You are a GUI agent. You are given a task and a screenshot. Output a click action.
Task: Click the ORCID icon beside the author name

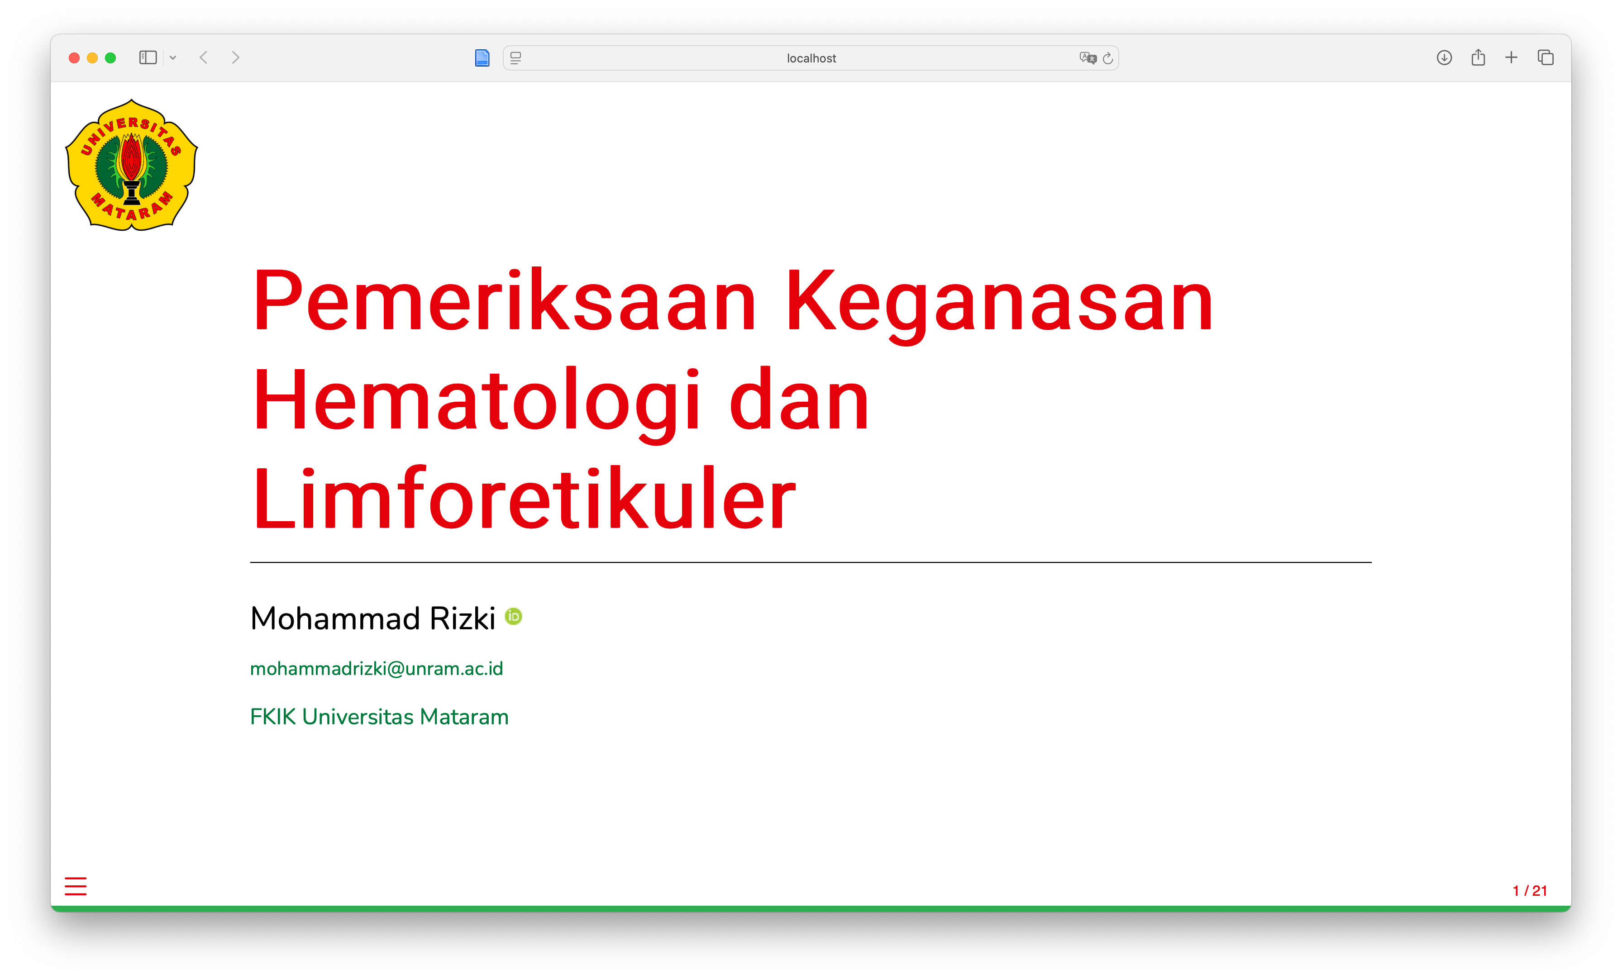pyautogui.click(x=514, y=617)
